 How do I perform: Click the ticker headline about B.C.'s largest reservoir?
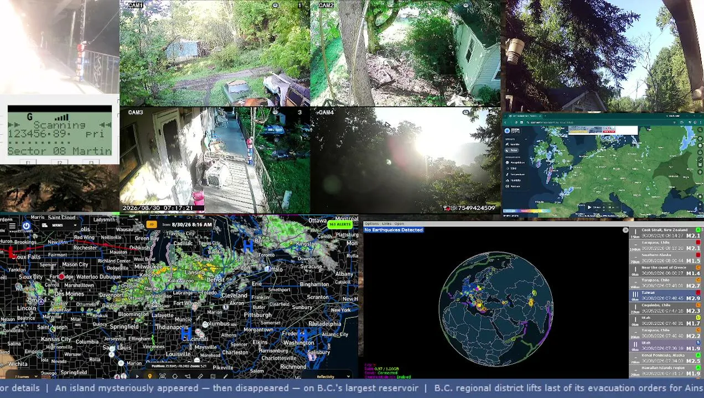(x=237, y=388)
